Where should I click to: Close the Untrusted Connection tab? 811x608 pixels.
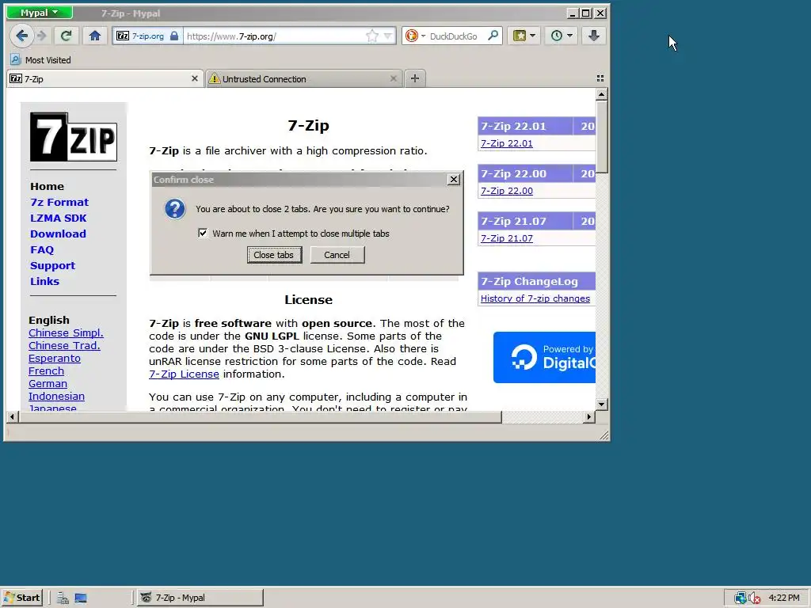click(x=393, y=78)
